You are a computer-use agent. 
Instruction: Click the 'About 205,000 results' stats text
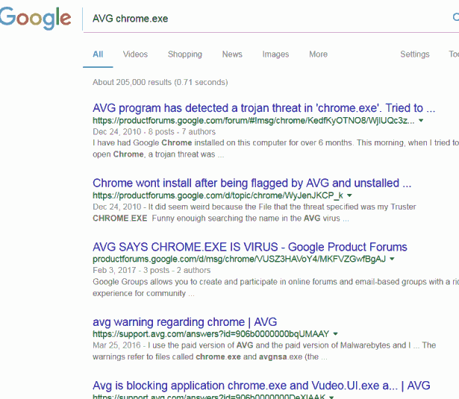160,83
